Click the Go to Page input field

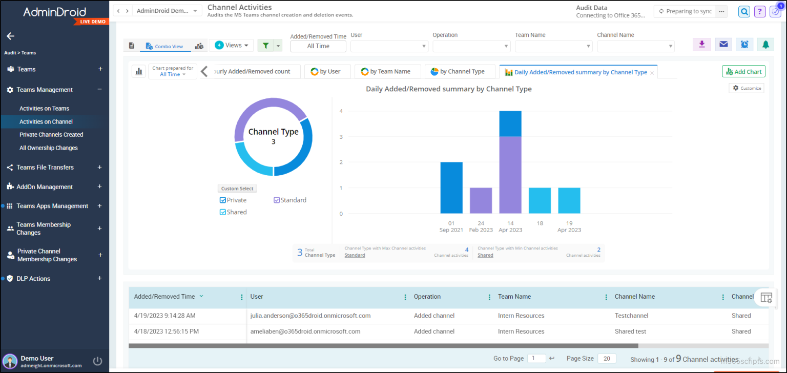536,358
